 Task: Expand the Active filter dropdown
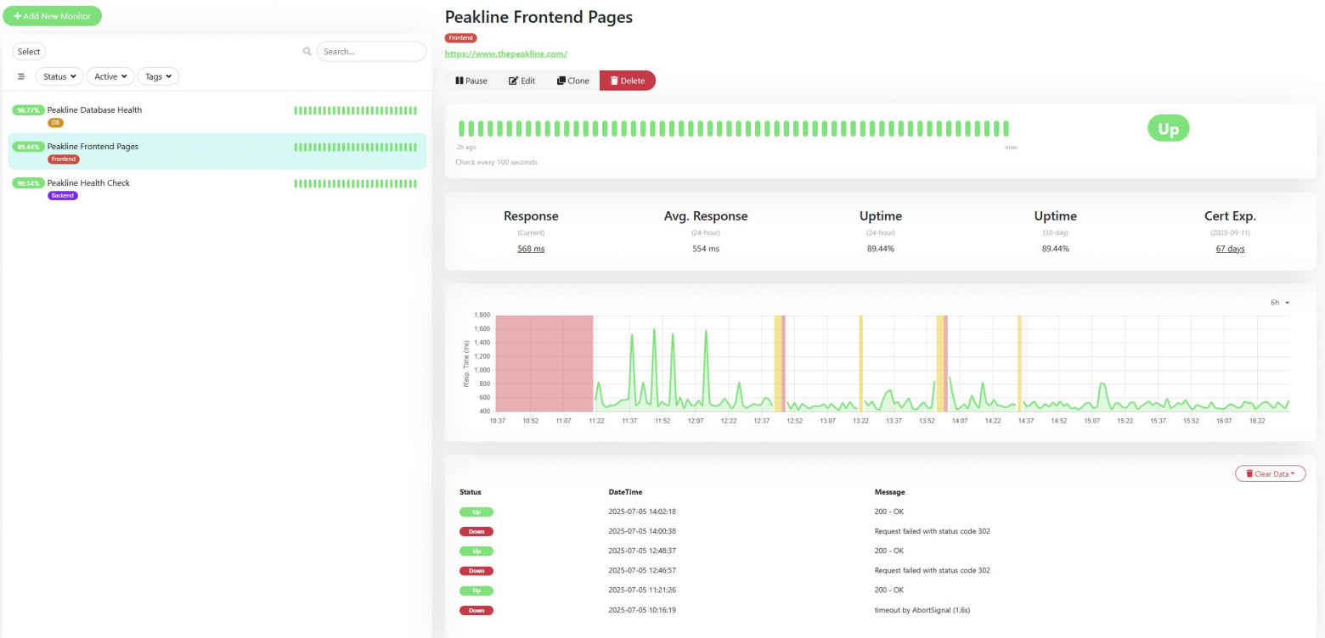click(x=110, y=76)
